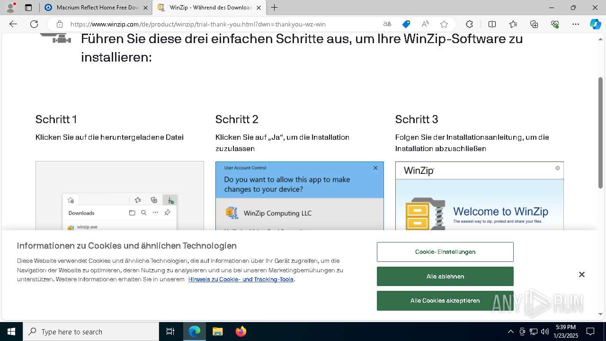The width and height of the screenshot is (606, 341).
Task: Click the scrollbar down arrow
Action: 601,314
